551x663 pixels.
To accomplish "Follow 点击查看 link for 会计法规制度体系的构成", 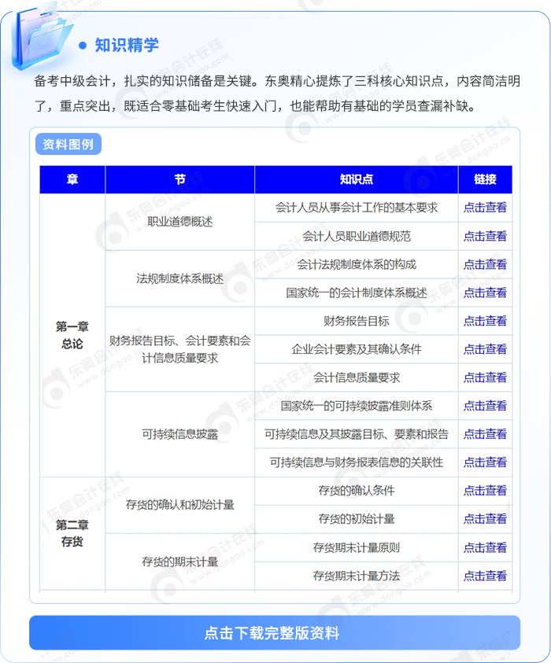I will tap(485, 264).
